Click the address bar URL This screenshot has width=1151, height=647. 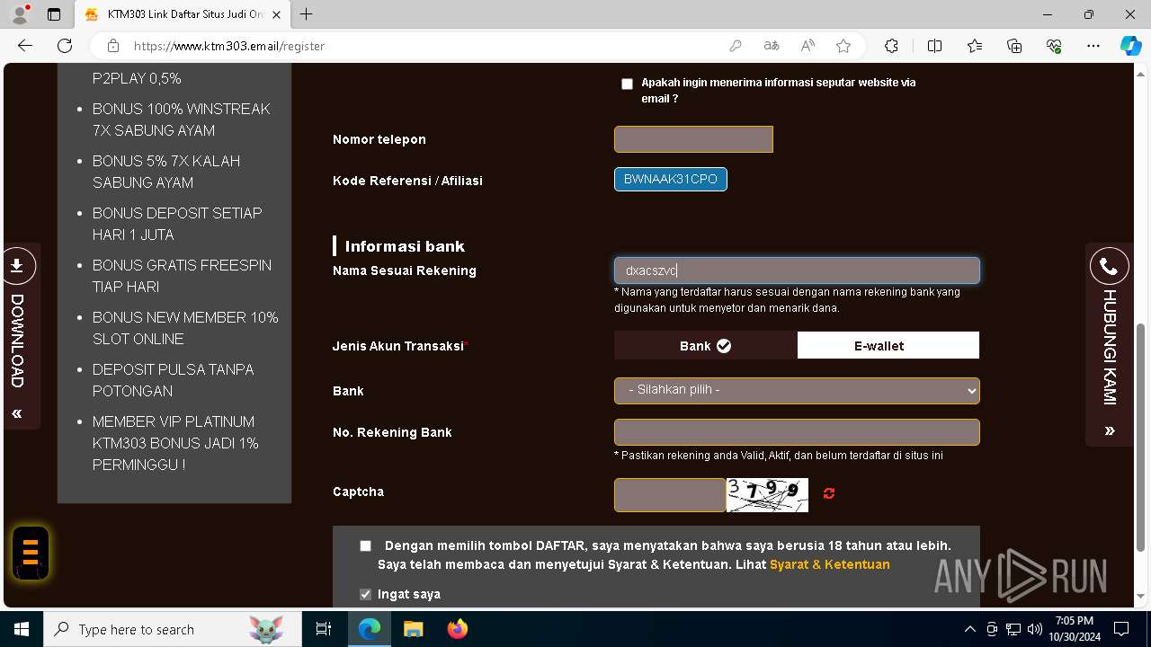coord(229,46)
